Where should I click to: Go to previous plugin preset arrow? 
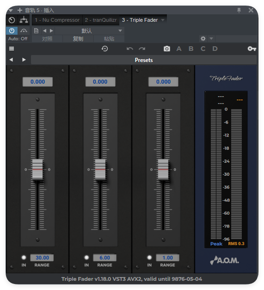tap(11, 60)
